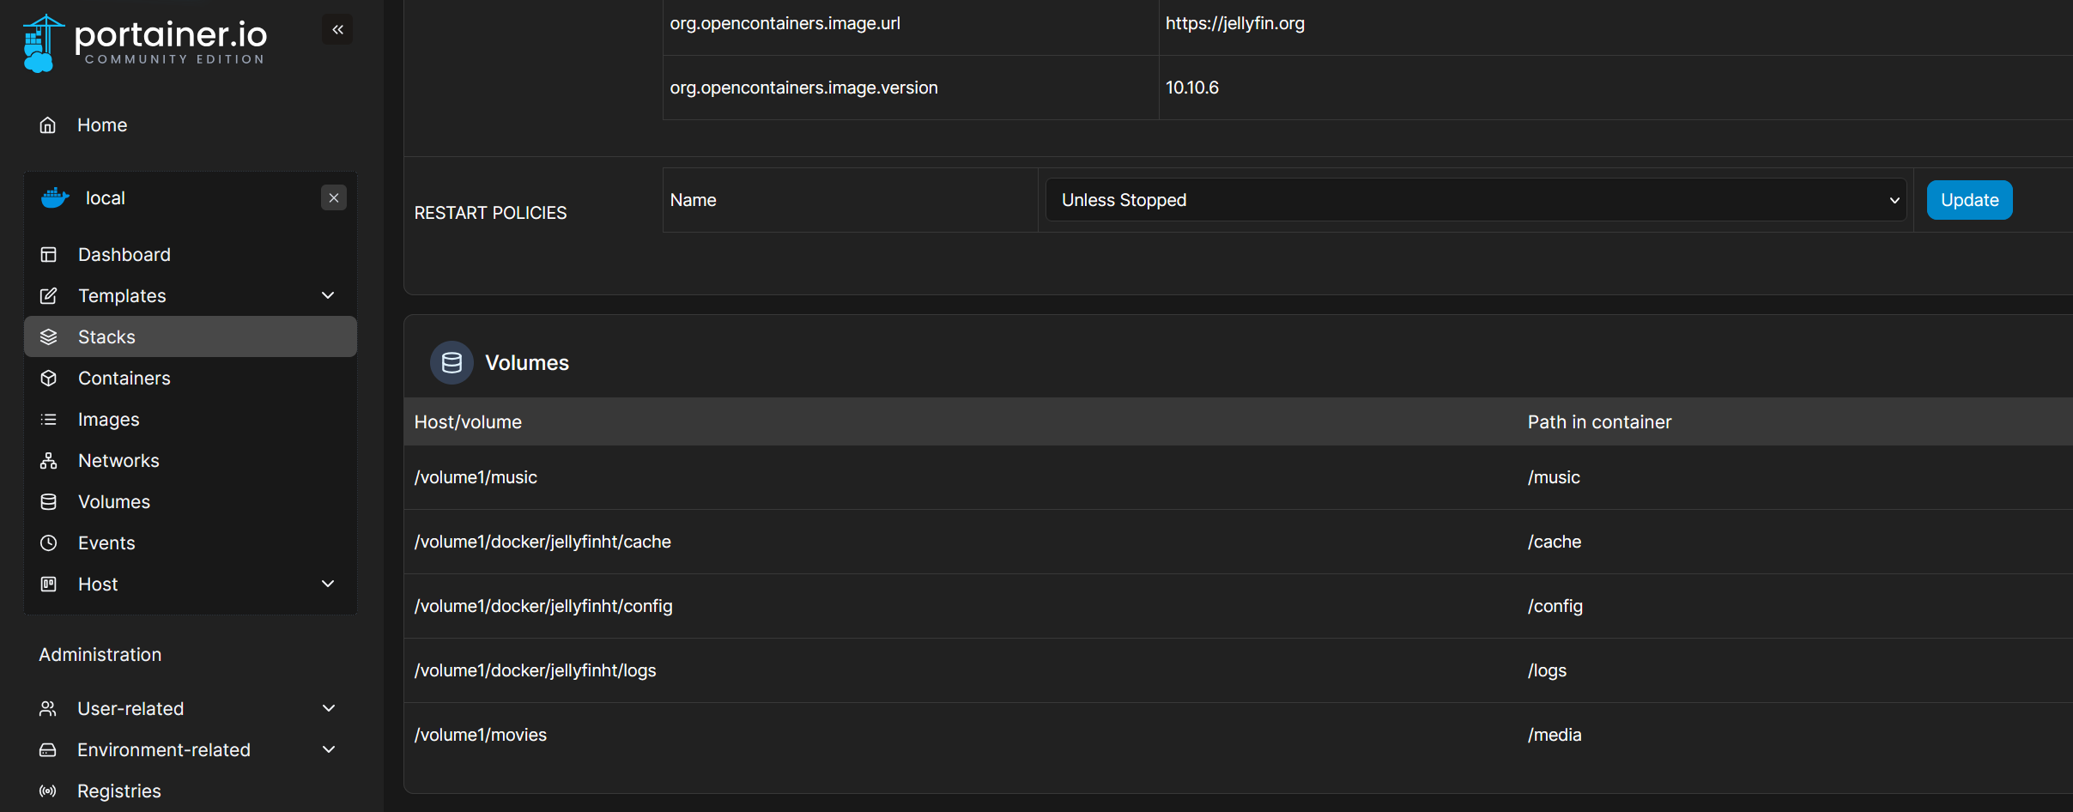Viewport: 2073px width, 812px height.
Task: Click the Events clock icon
Action: tap(49, 543)
